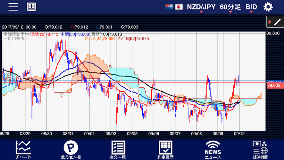Open NZD/JPY currency pair dropdown

click(x=201, y=7)
